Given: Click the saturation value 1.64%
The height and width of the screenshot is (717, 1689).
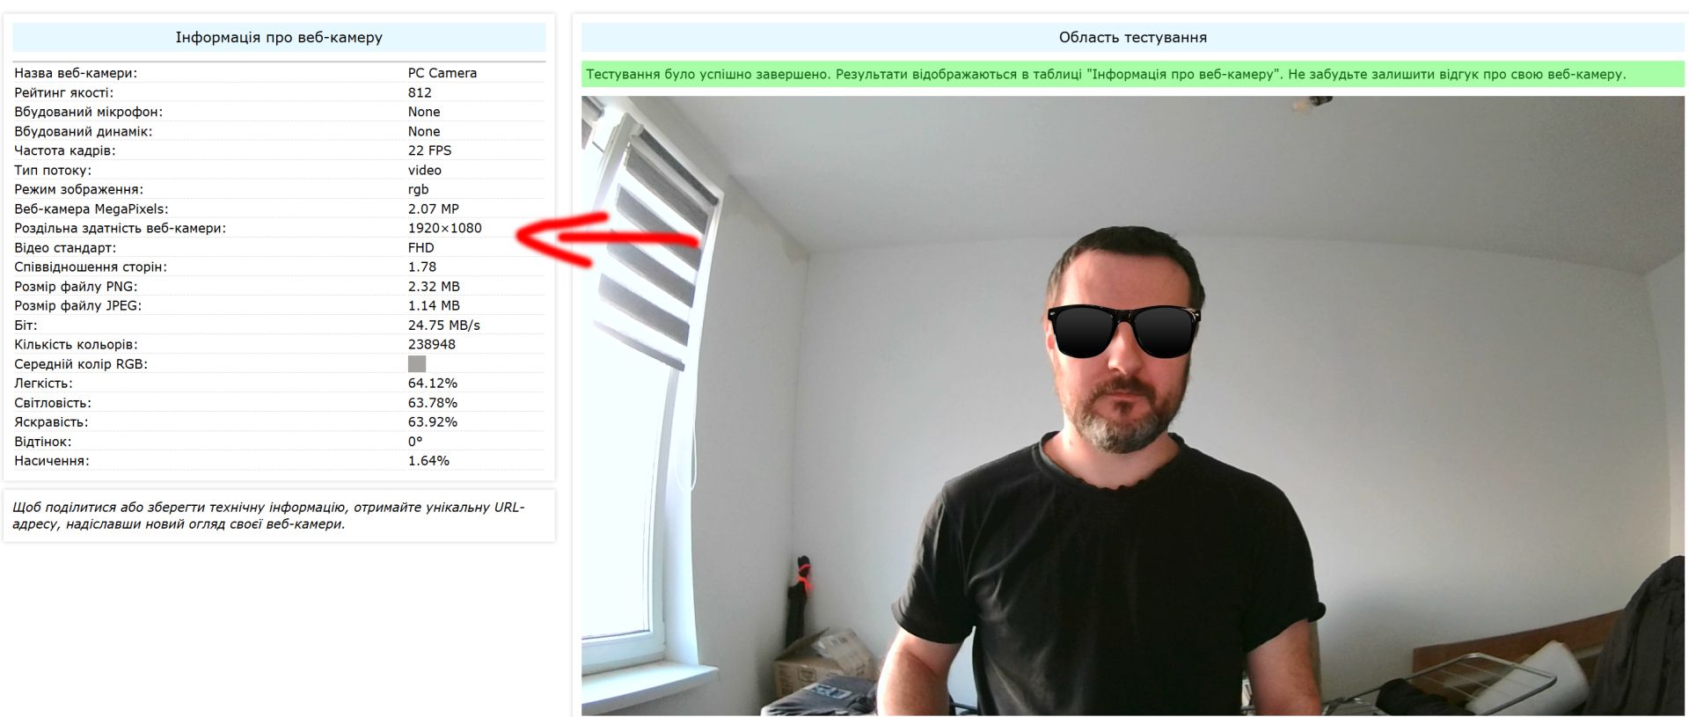Looking at the screenshot, I should (428, 460).
